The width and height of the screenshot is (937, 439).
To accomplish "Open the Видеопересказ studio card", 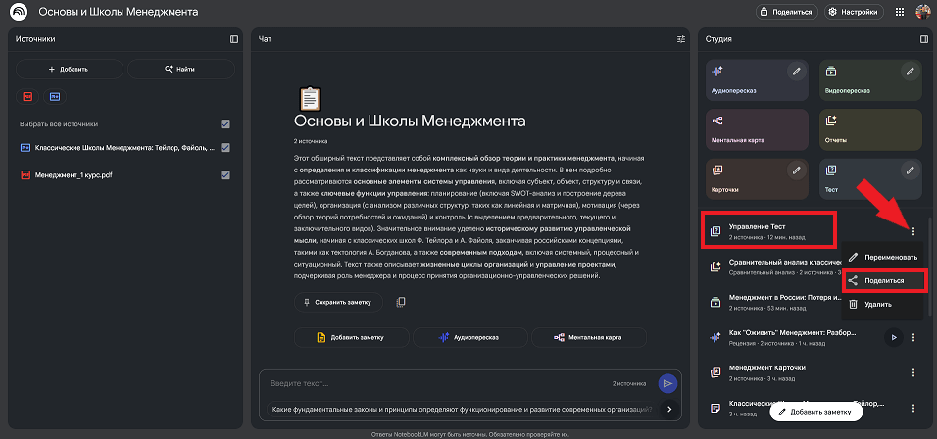I will tap(870, 78).
